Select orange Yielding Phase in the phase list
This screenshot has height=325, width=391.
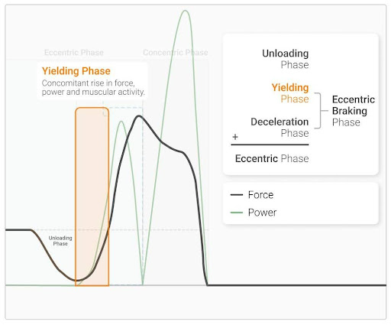tap(290, 93)
